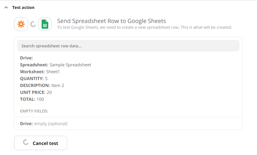257x155 pixels.
Task: Focus the Search spreadsheet row data field
Action: (128, 46)
